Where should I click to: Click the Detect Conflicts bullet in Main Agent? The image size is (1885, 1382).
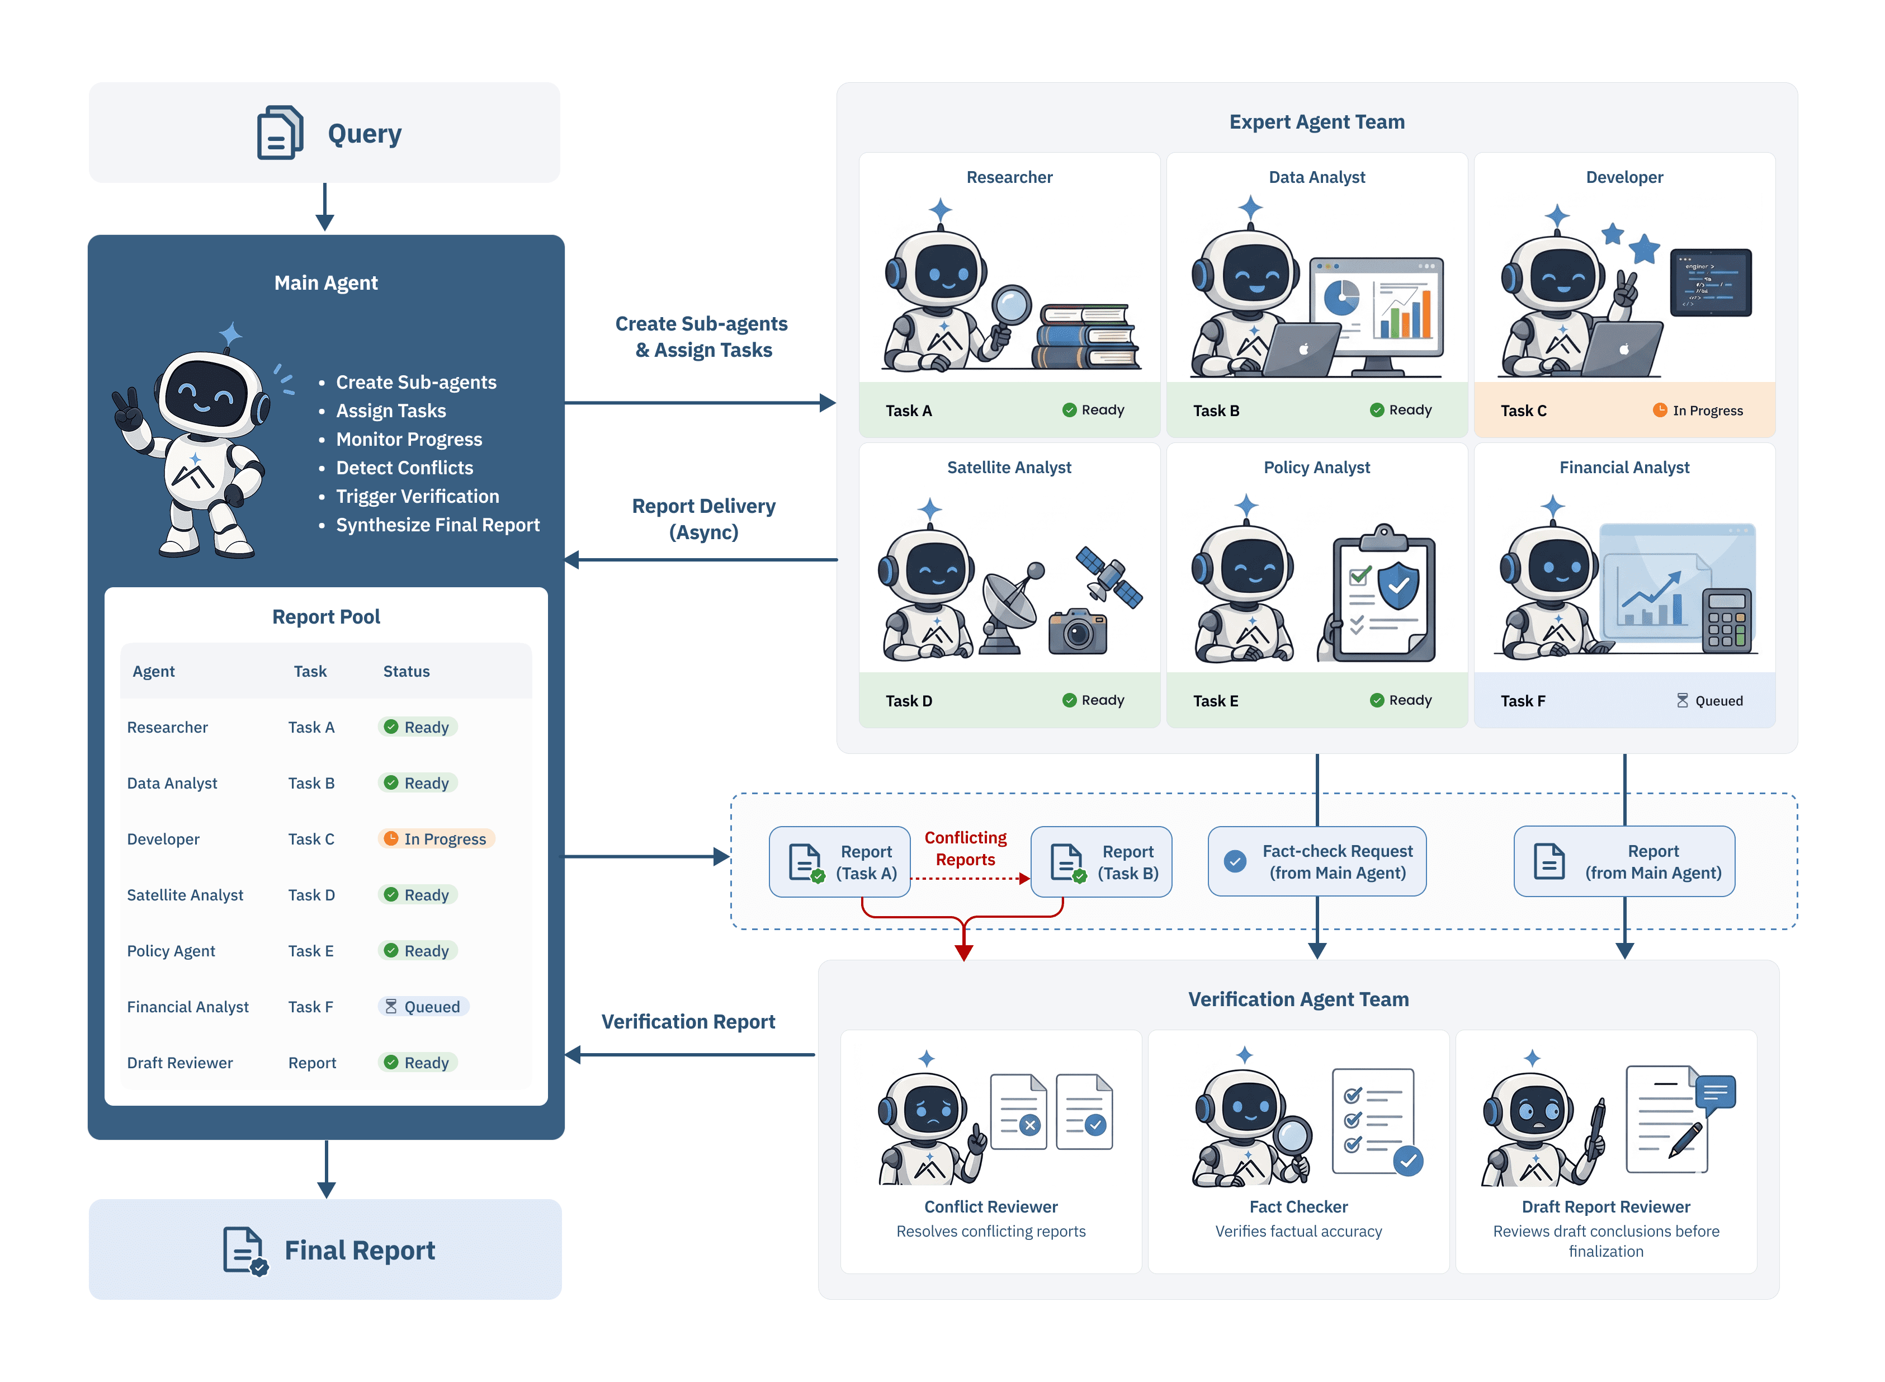(x=404, y=468)
